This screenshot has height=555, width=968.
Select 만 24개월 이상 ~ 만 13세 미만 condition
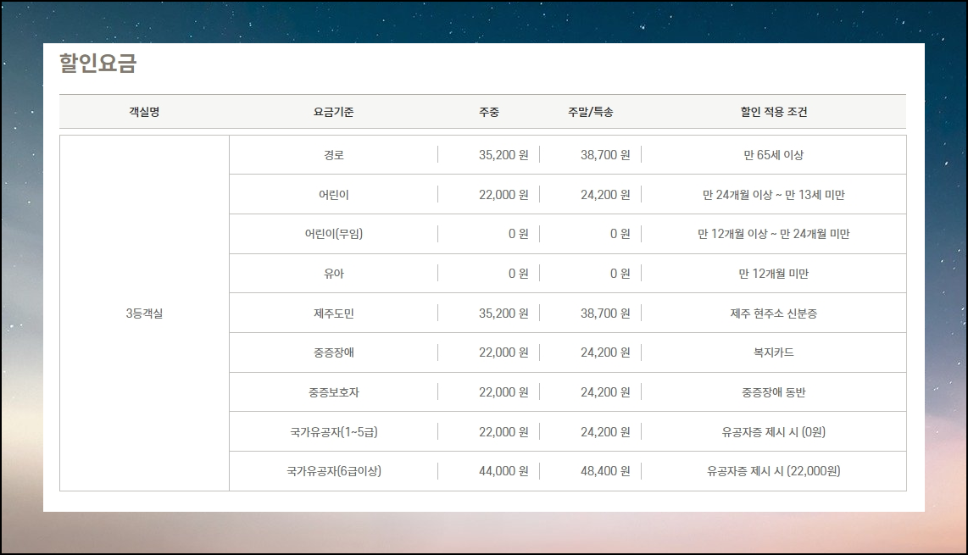click(774, 195)
